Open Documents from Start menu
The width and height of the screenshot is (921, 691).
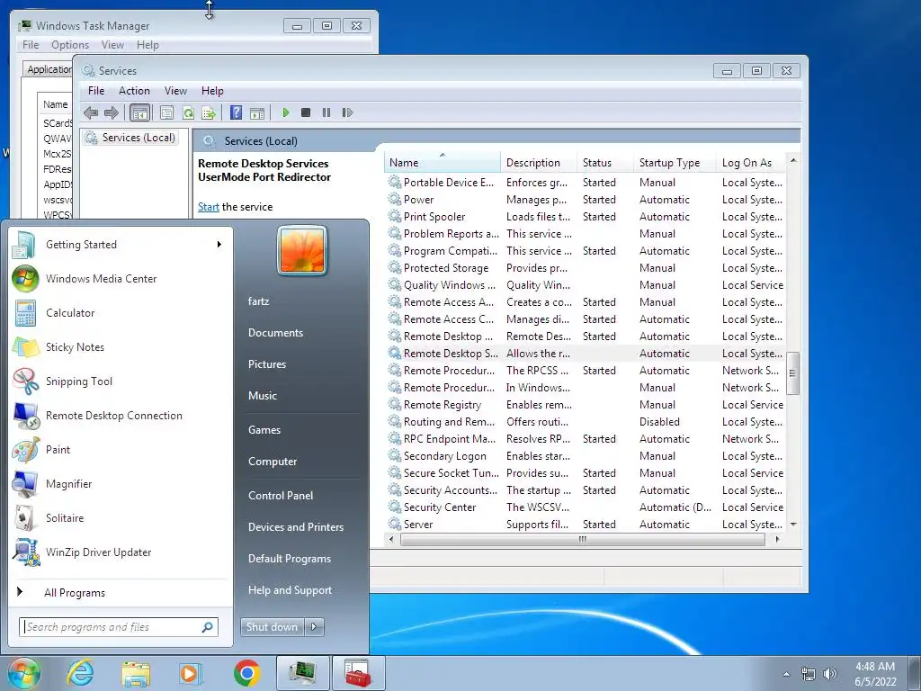[x=275, y=333]
